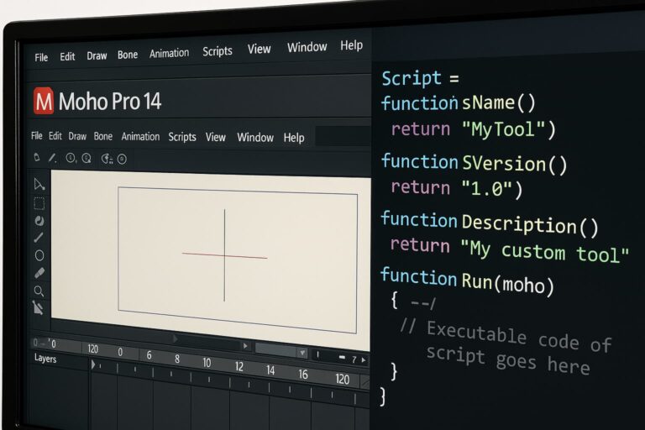Jump to frame 12 on the timeline
Viewport: 645px width, 430px height.
pyautogui.click(x=239, y=367)
